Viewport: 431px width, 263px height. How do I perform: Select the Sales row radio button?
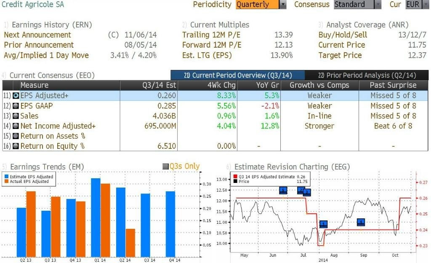[16, 116]
